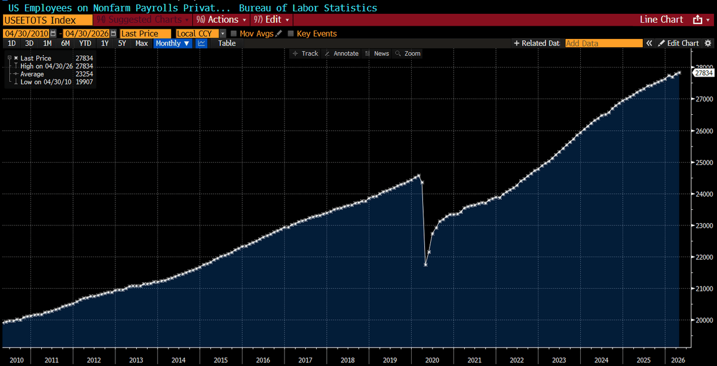Viewport: 717px width, 366px height.
Task: Open chart settings gear icon
Action: [x=709, y=43]
